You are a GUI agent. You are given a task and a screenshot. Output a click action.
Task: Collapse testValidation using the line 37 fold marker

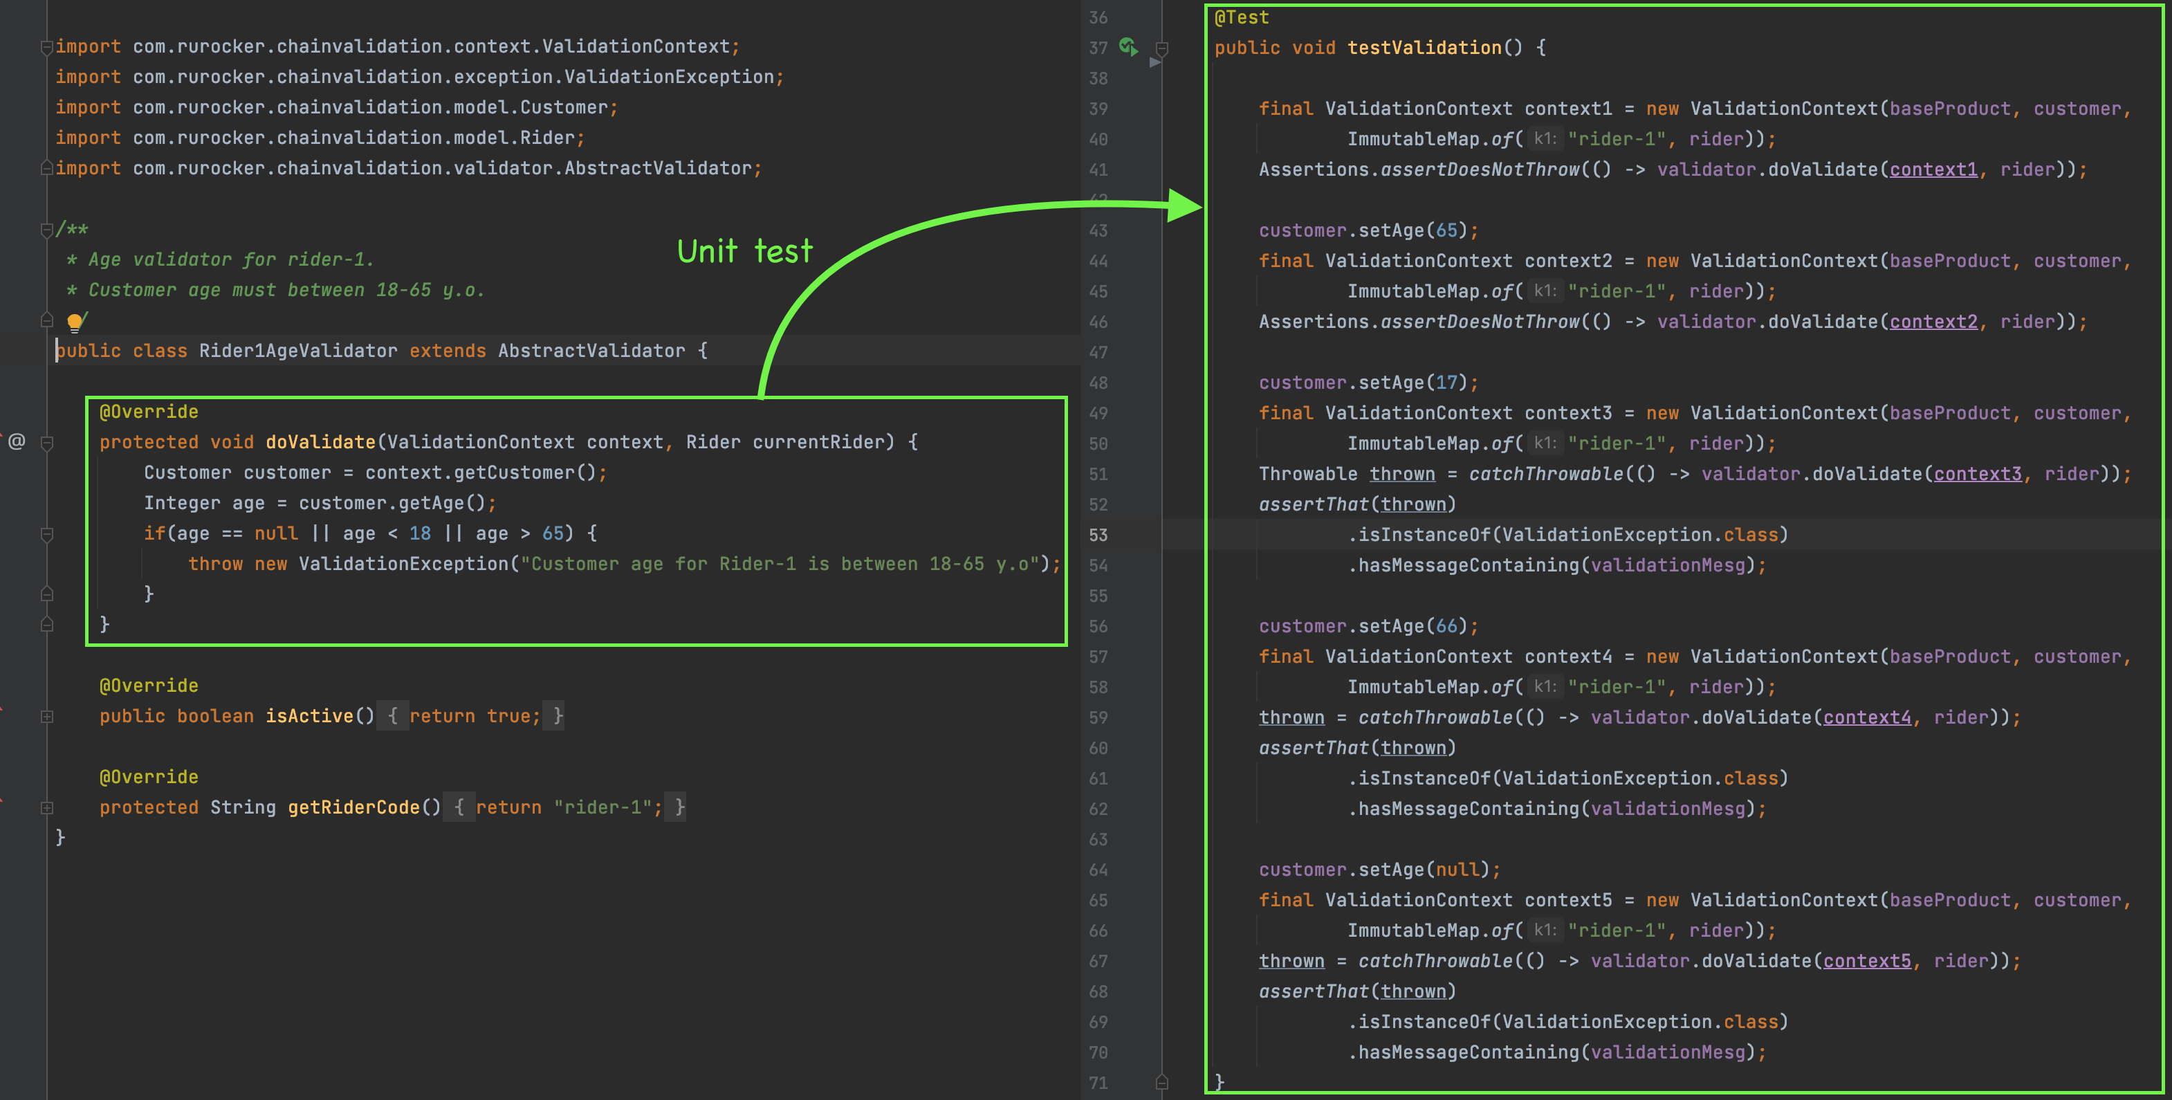[x=1162, y=49]
